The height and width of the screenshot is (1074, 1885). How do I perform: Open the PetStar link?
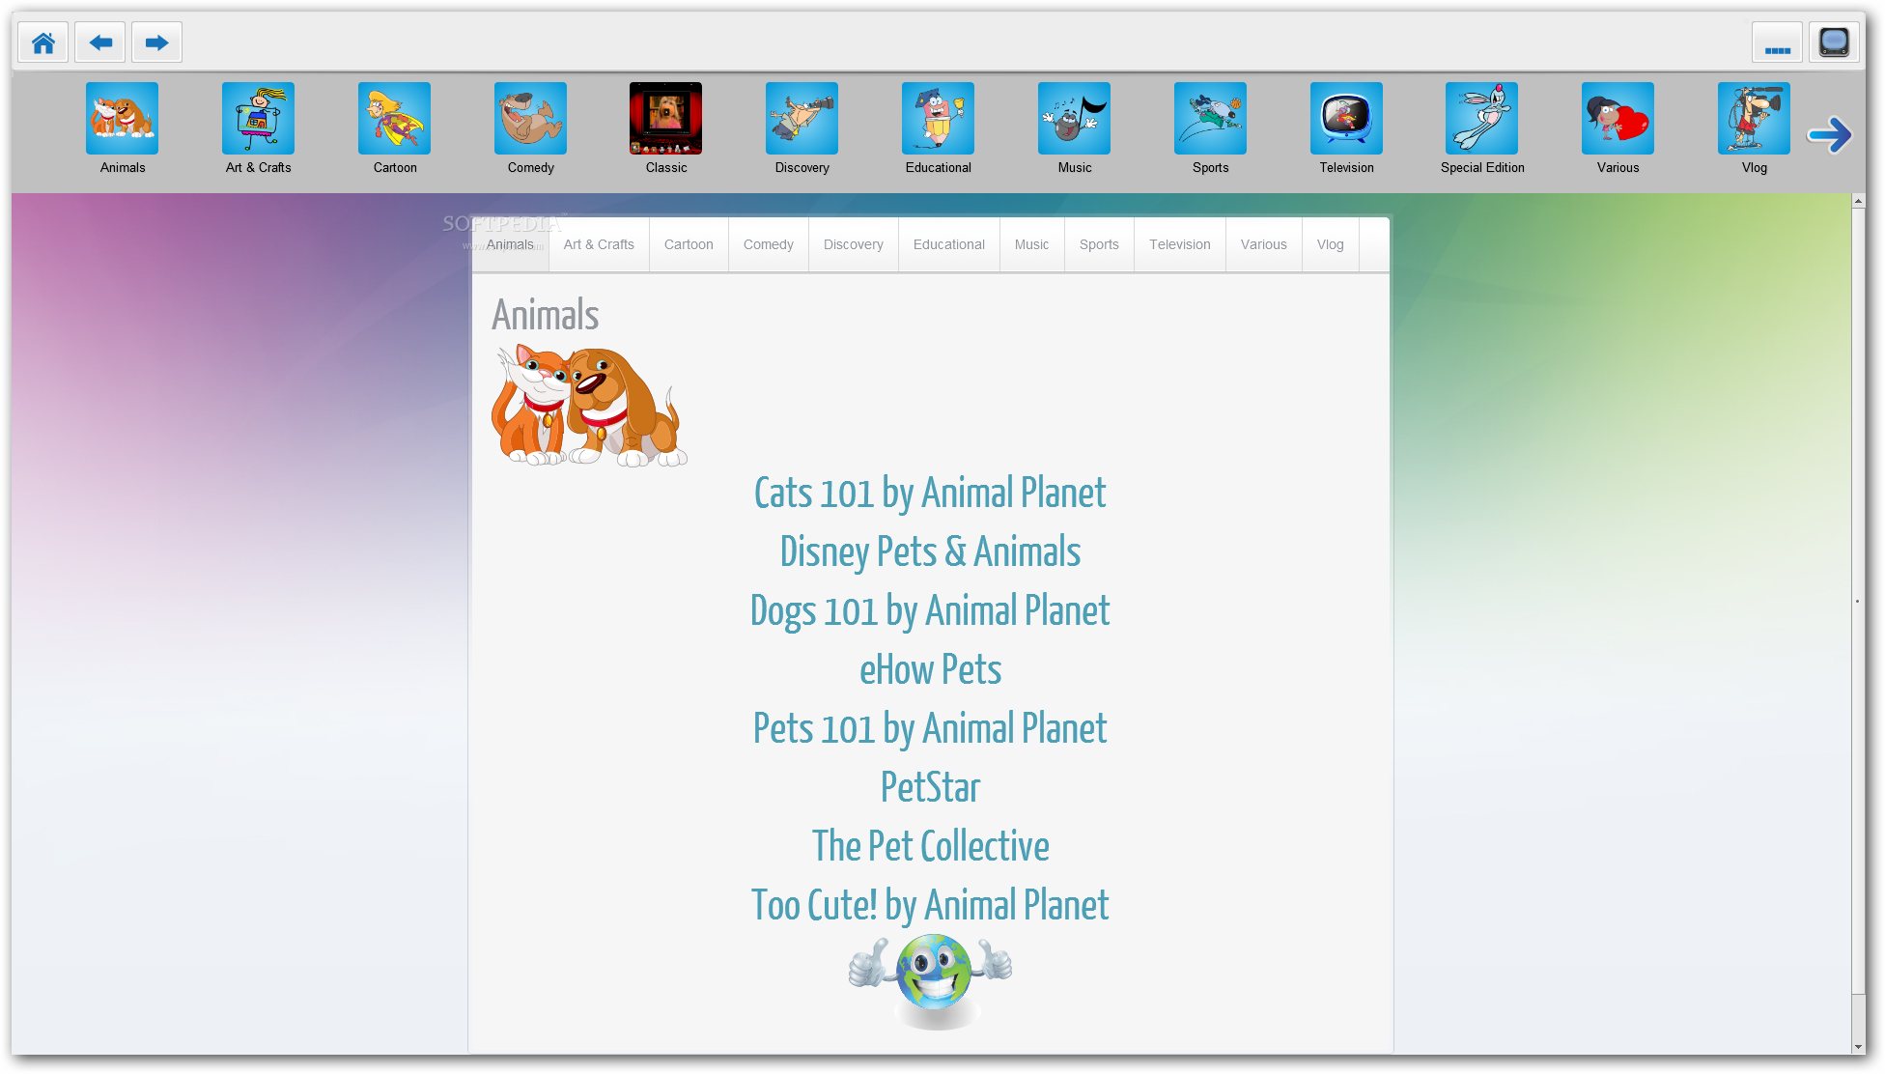(930, 788)
